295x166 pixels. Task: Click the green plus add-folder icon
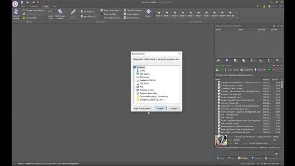pyautogui.click(x=270, y=70)
